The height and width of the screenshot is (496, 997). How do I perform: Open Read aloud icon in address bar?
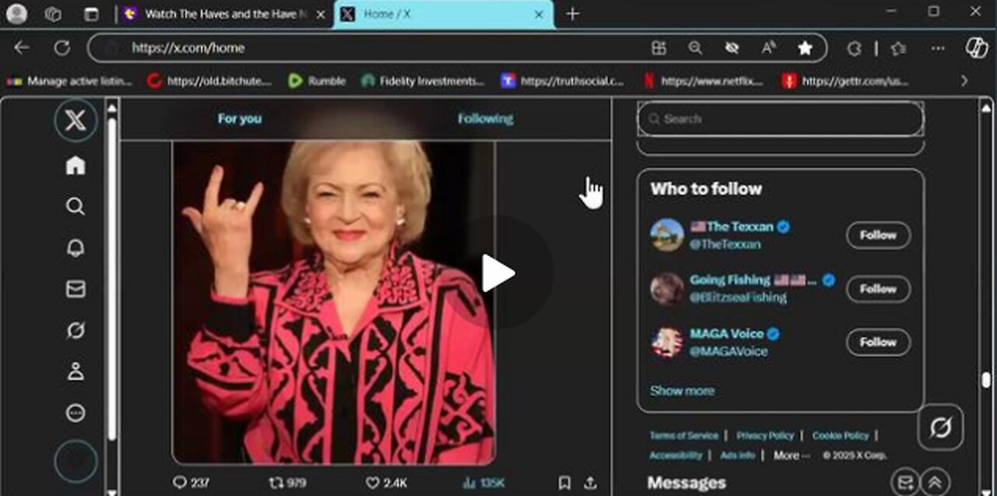pyautogui.click(x=769, y=47)
